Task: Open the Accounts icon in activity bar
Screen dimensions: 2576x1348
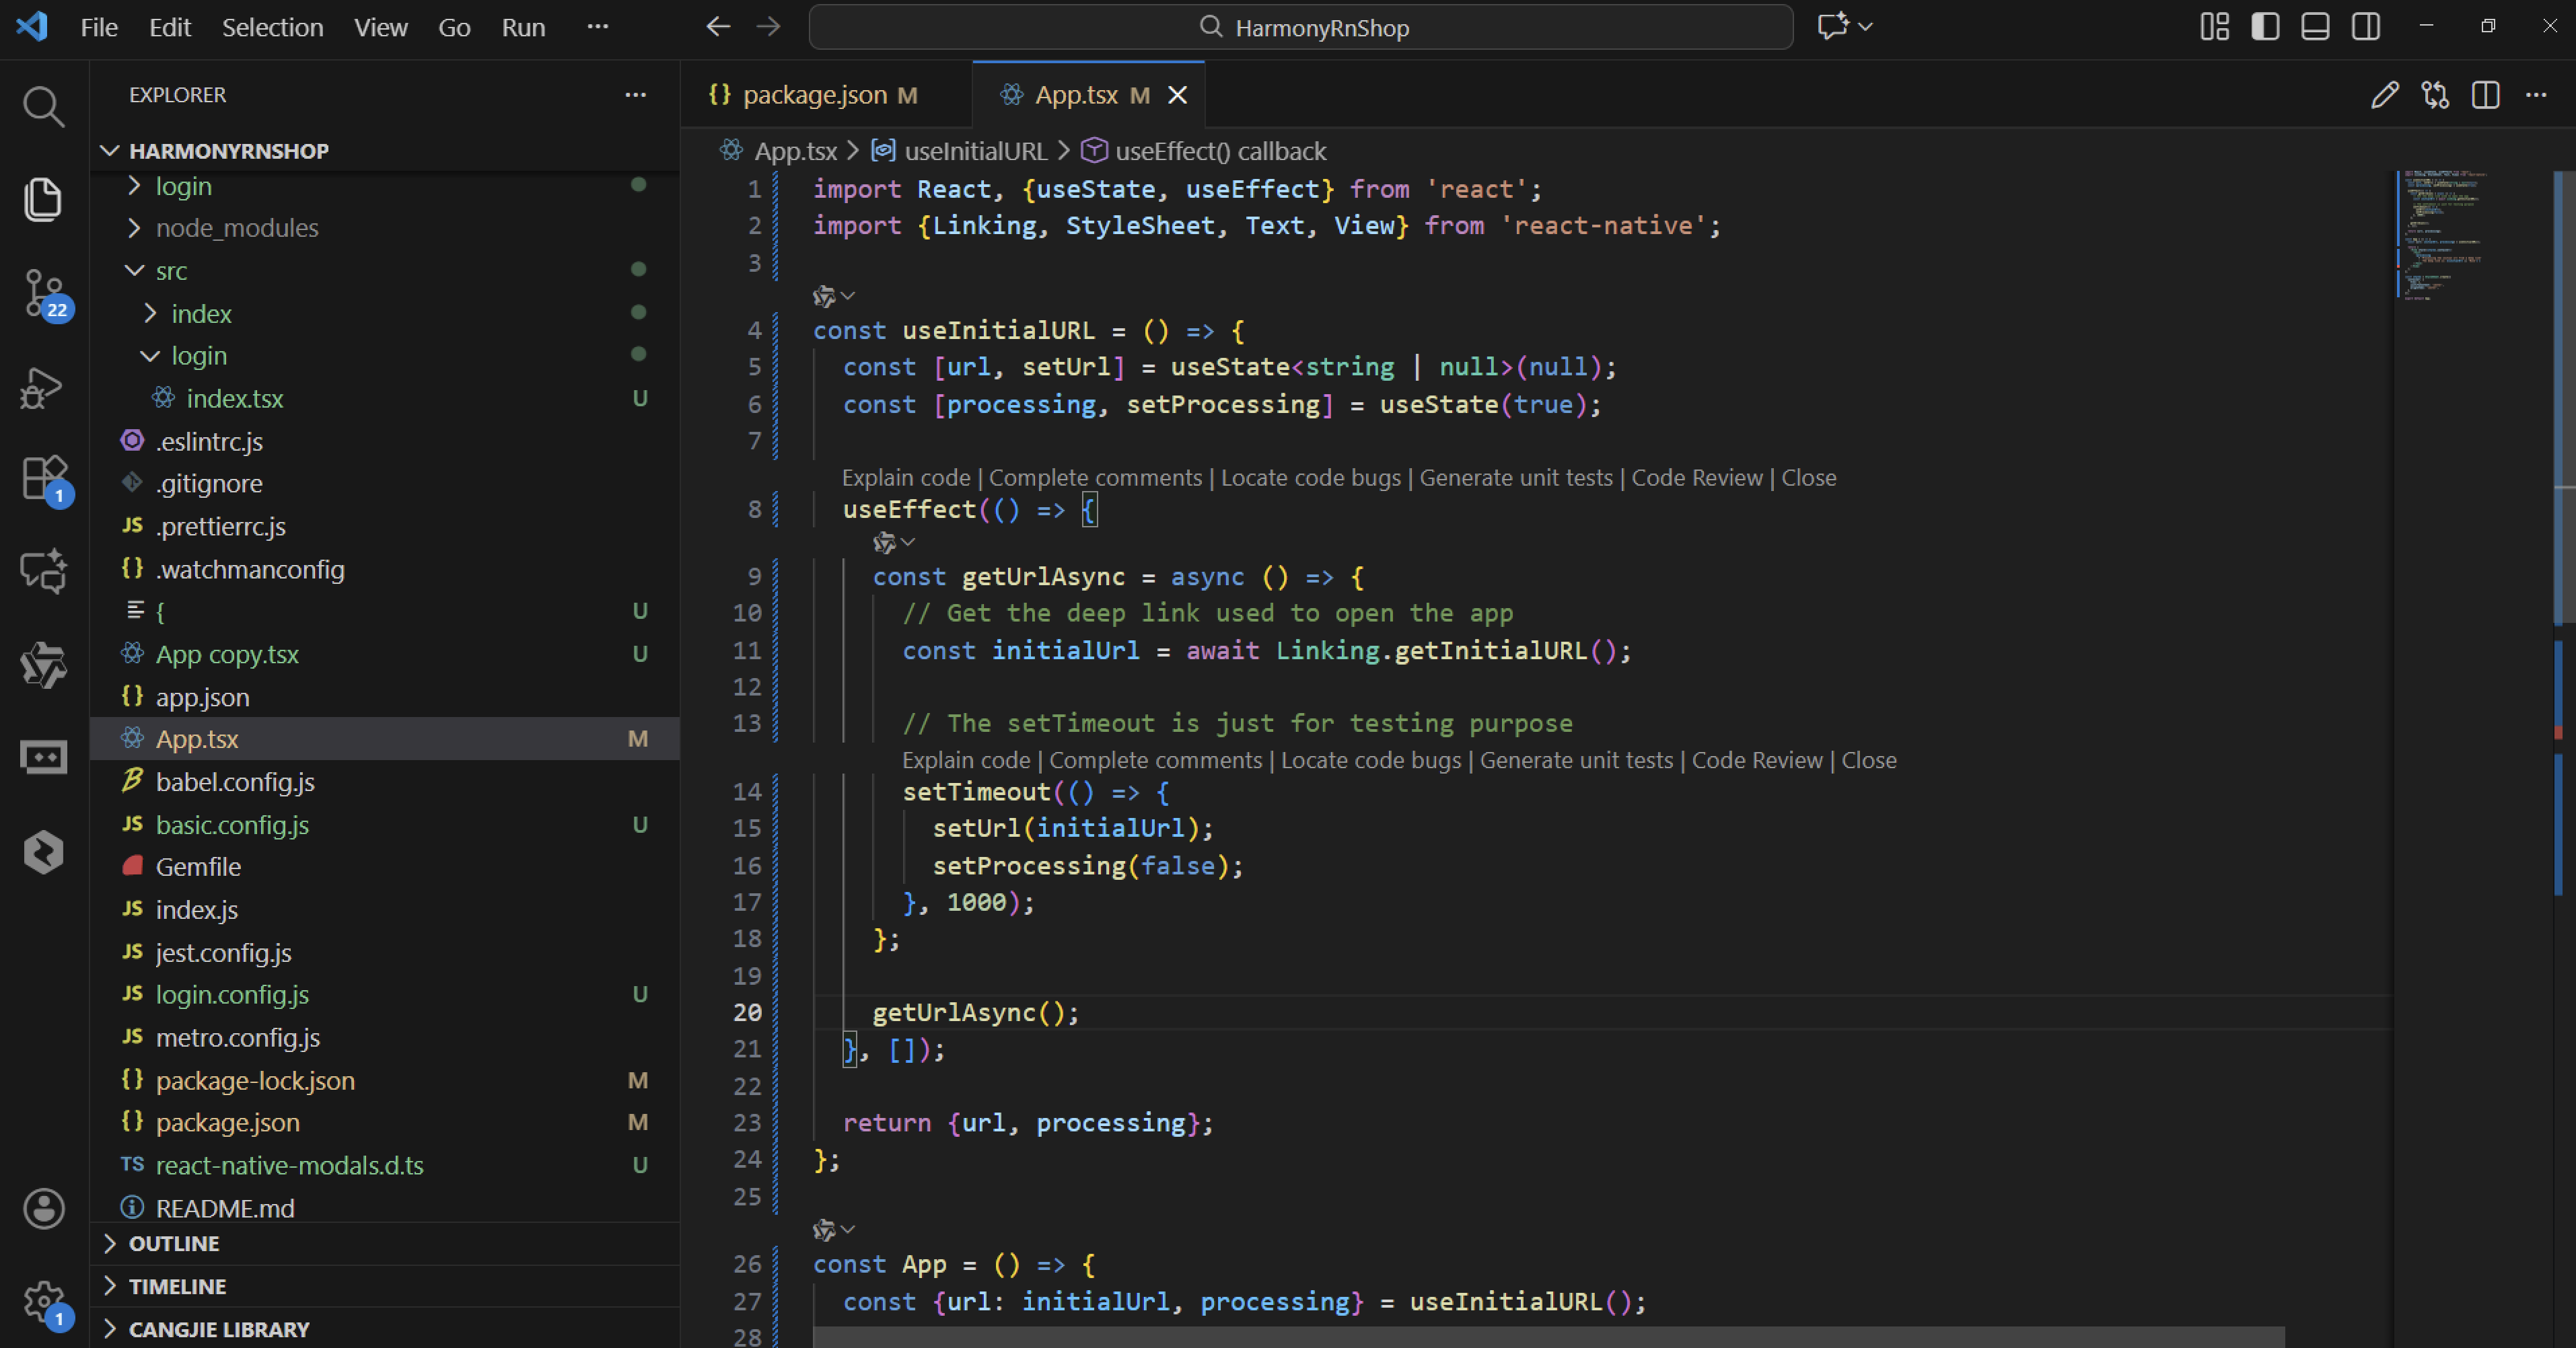Action: click(43, 1209)
